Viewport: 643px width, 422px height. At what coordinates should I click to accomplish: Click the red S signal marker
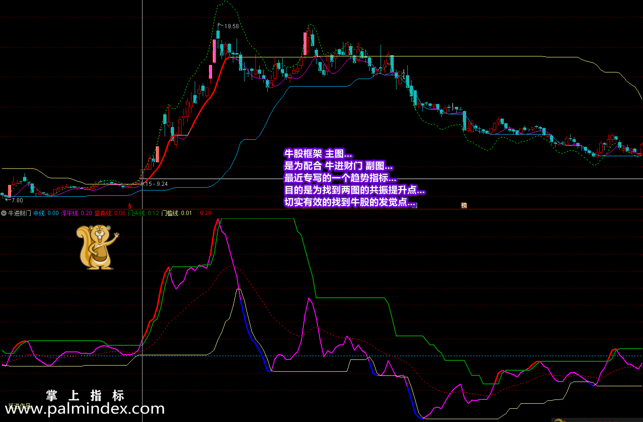[130, 206]
